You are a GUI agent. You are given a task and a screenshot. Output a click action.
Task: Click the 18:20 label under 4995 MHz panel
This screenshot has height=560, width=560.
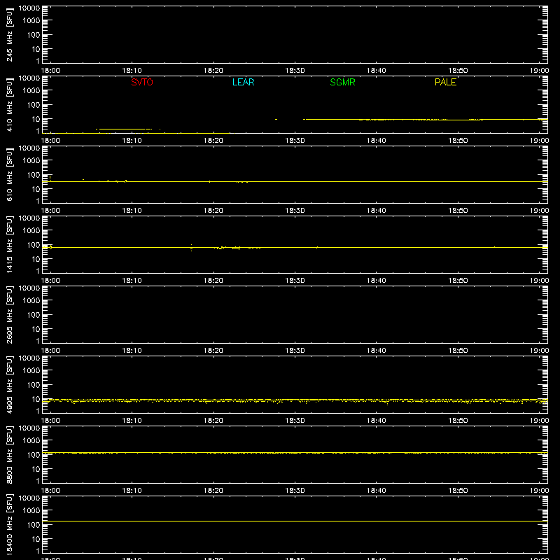(213, 421)
